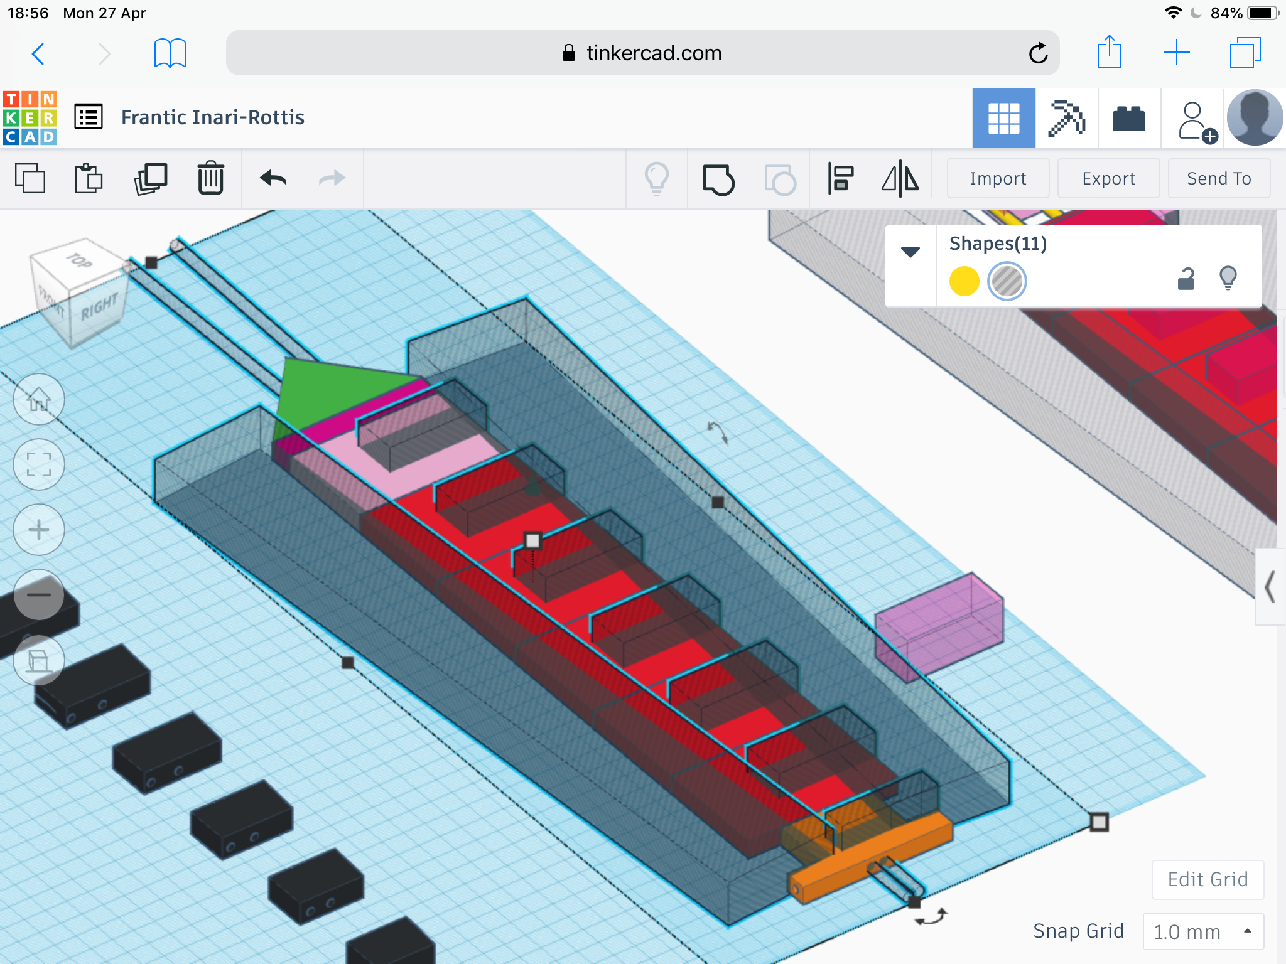Image resolution: width=1286 pixels, height=964 pixels.
Task: Choose the yellow Solid color swatch
Action: click(x=964, y=281)
